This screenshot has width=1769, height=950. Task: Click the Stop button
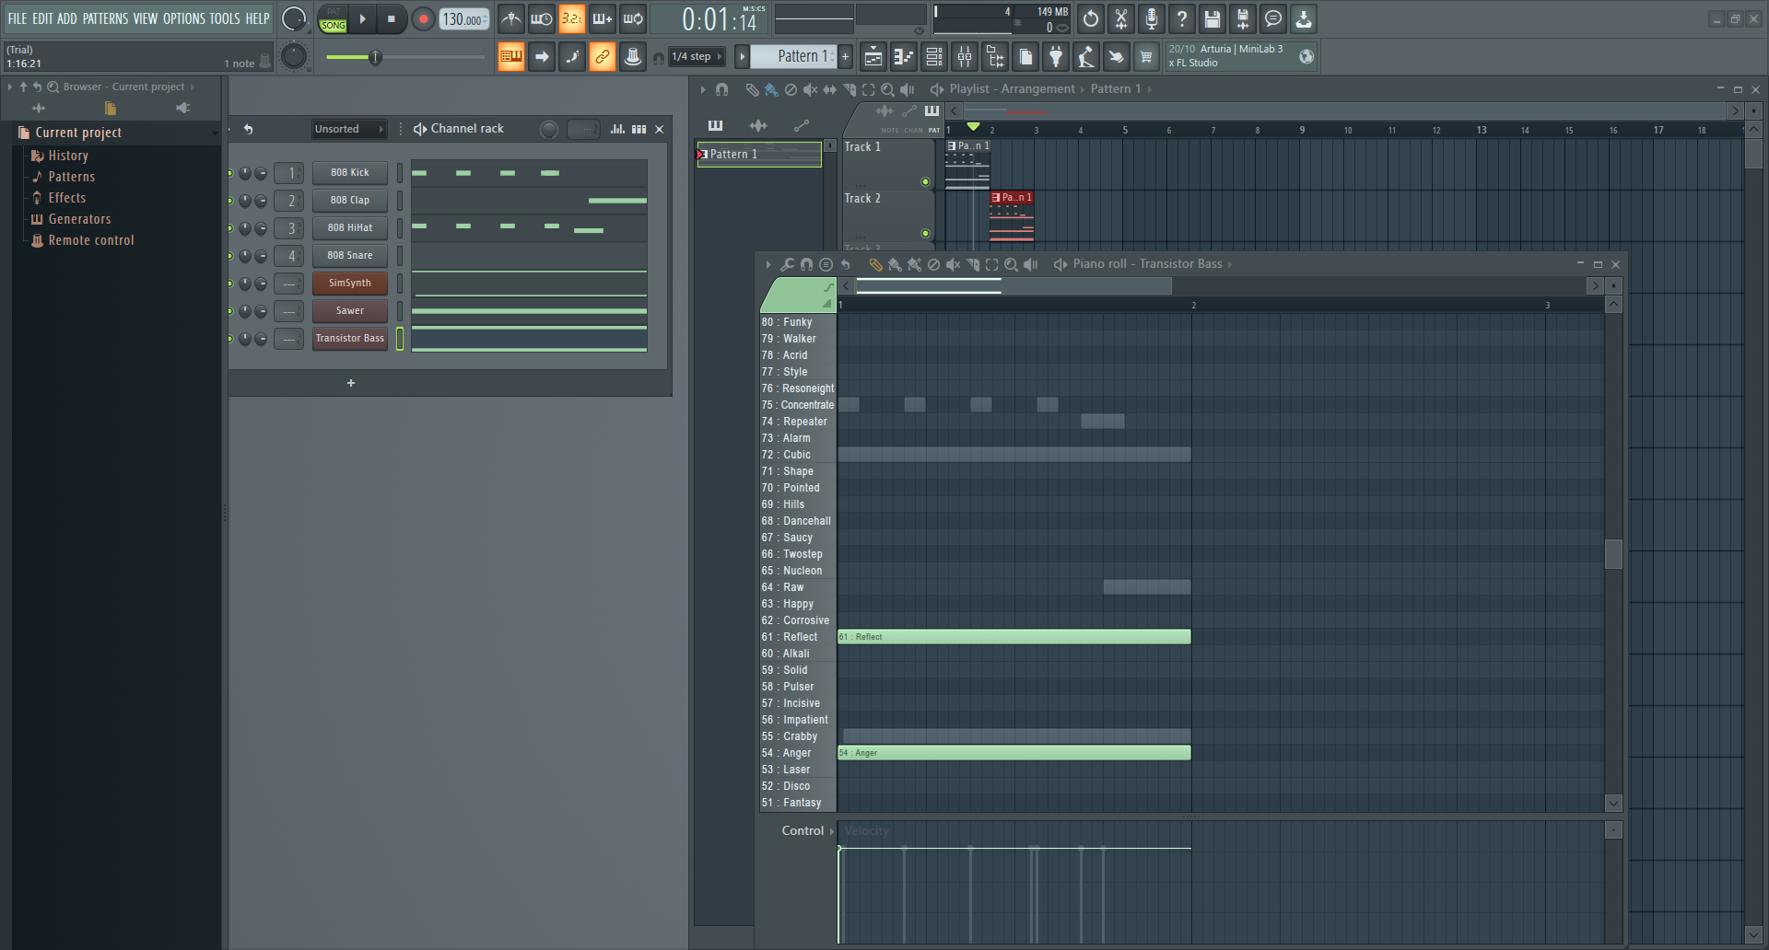pos(392,18)
